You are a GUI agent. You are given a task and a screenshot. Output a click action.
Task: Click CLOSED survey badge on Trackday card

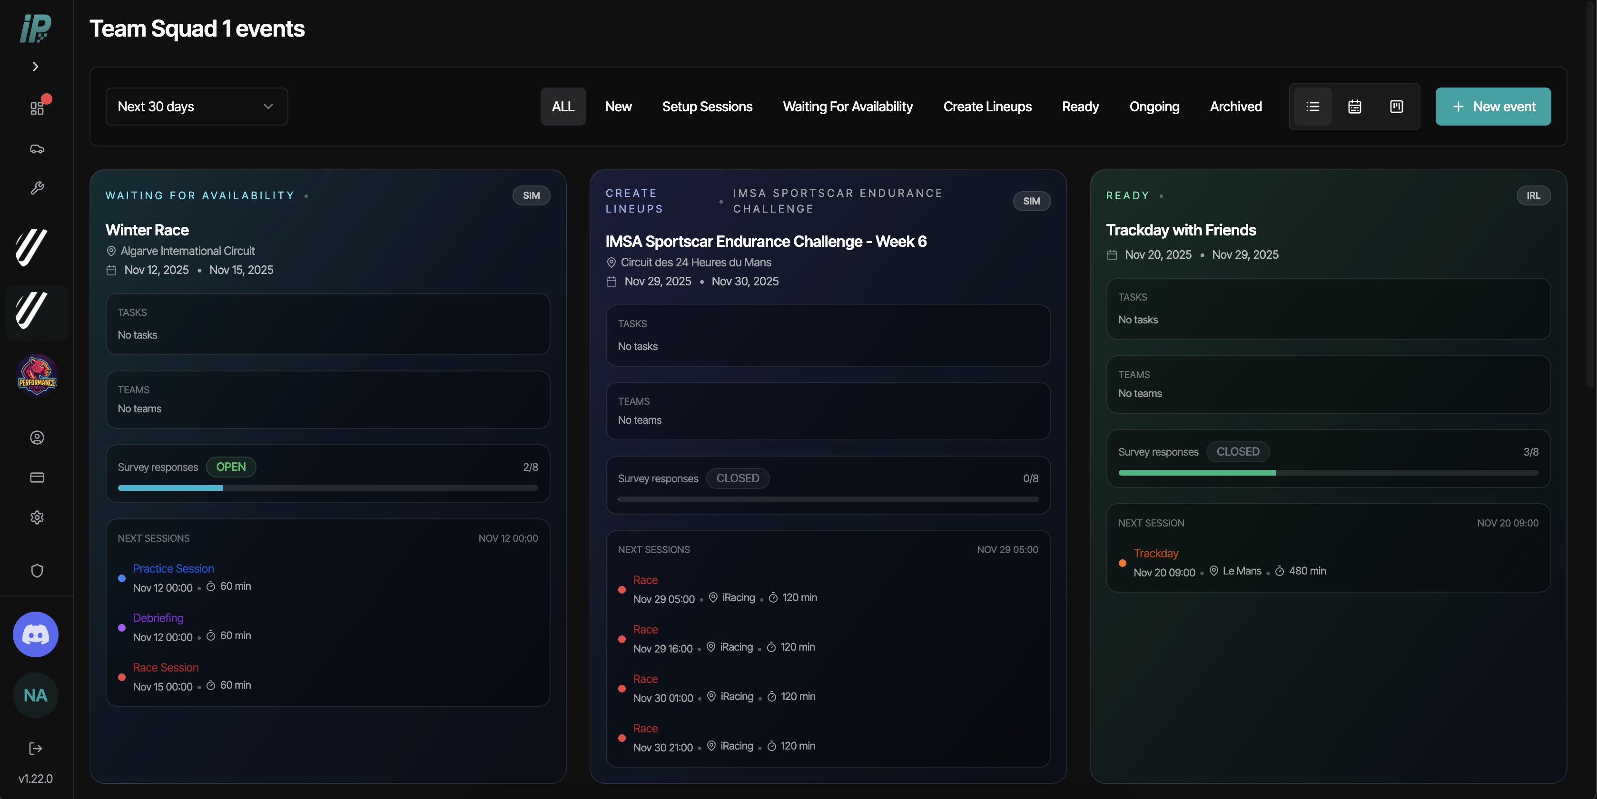pos(1237,451)
